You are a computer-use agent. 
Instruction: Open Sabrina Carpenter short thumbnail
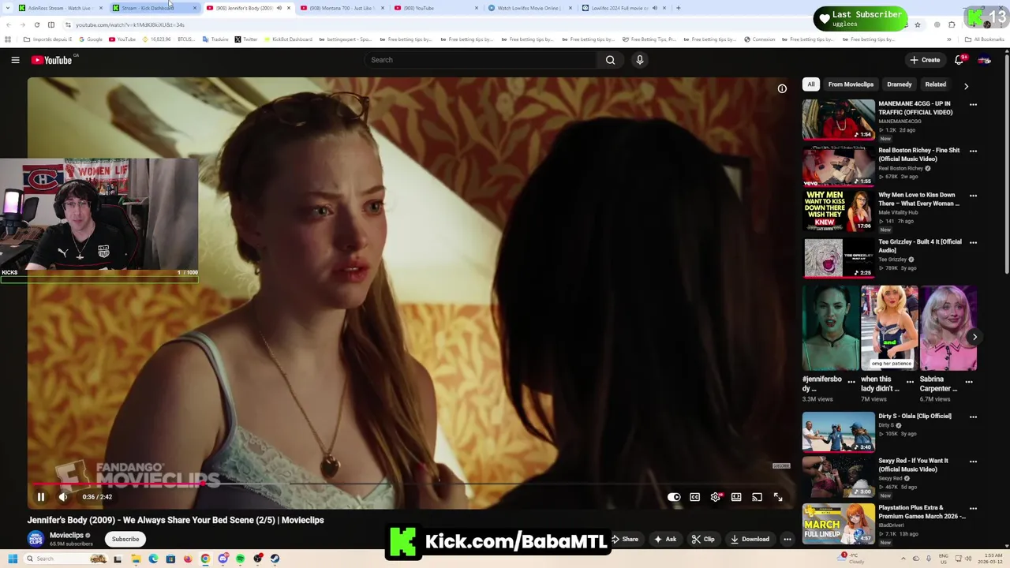948,328
